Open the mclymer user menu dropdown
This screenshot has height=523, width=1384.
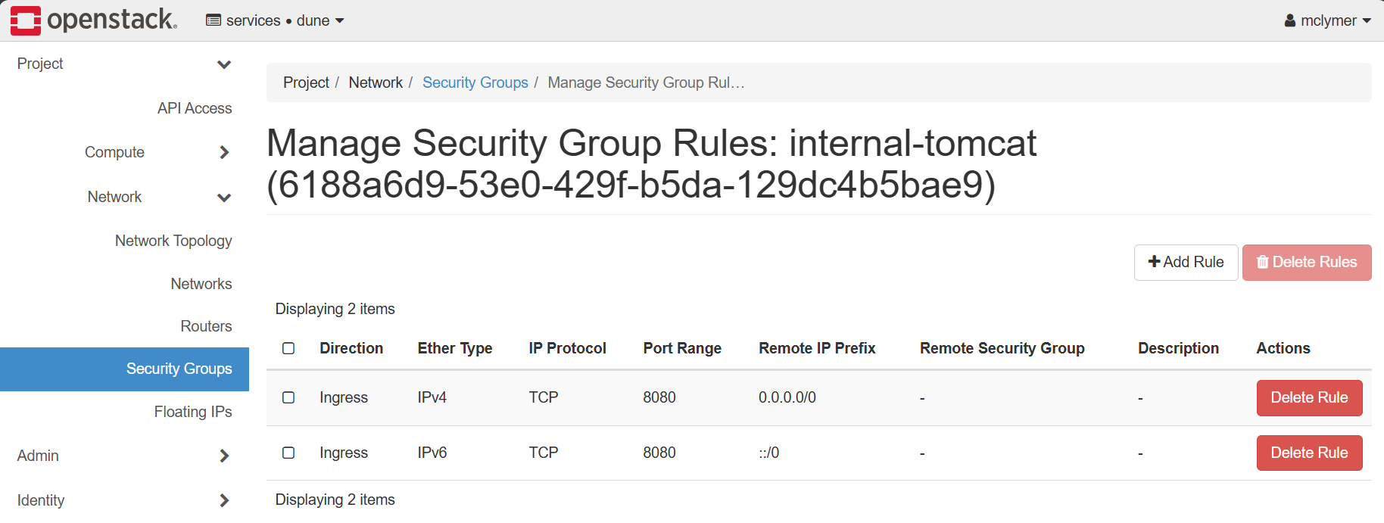click(1328, 20)
